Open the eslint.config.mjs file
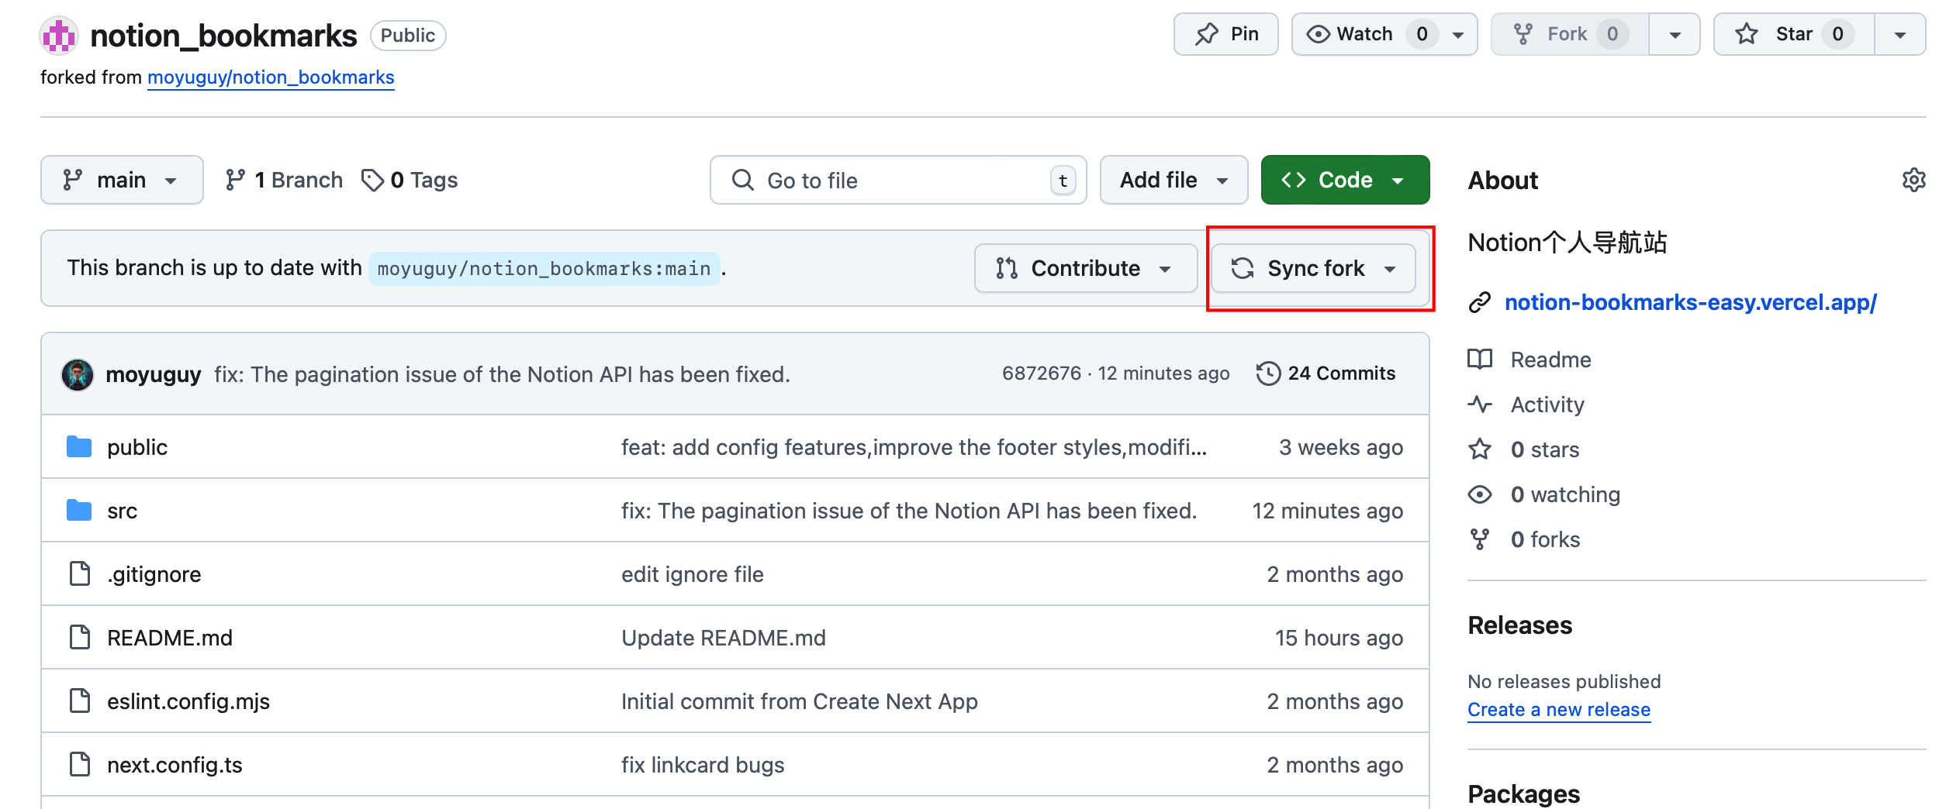The height and width of the screenshot is (809, 1953). [x=188, y=701]
